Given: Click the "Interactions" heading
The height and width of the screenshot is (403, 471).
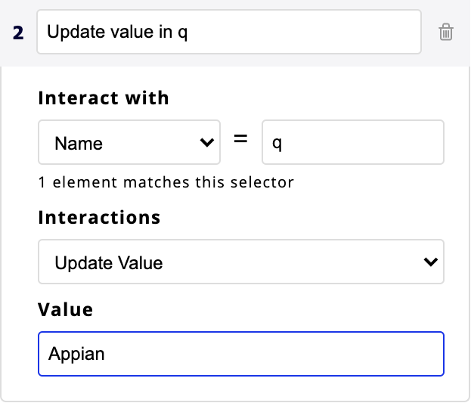Looking at the screenshot, I should coord(99,218).
